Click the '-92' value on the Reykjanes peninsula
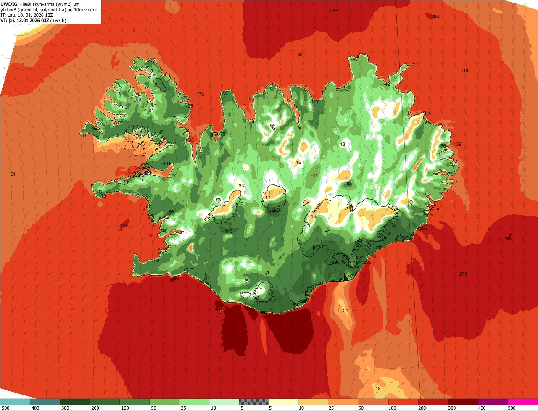This screenshot has width=538, height=411. click(x=156, y=261)
